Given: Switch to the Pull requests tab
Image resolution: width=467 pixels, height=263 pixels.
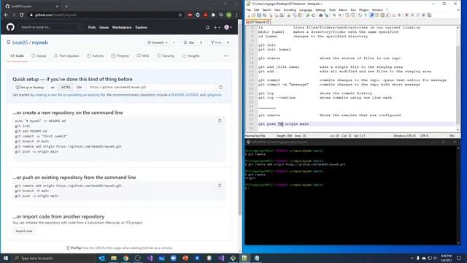Looking at the screenshot, I should pos(66,56).
